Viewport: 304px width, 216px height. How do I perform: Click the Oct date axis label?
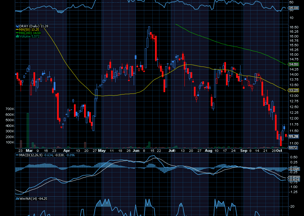pyautogui.click(x=279, y=151)
